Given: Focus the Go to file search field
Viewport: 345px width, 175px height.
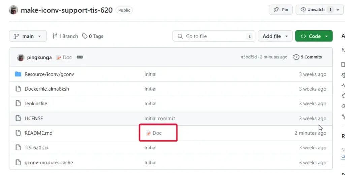Looking at the screenshot, I should (214, 36).
